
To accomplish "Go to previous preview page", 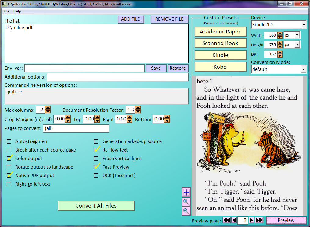I will coord(234,220).
